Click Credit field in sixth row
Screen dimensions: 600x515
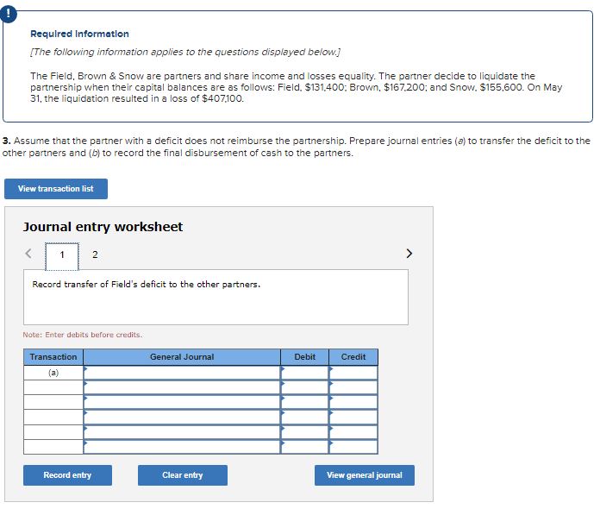(x=353, y=447)
